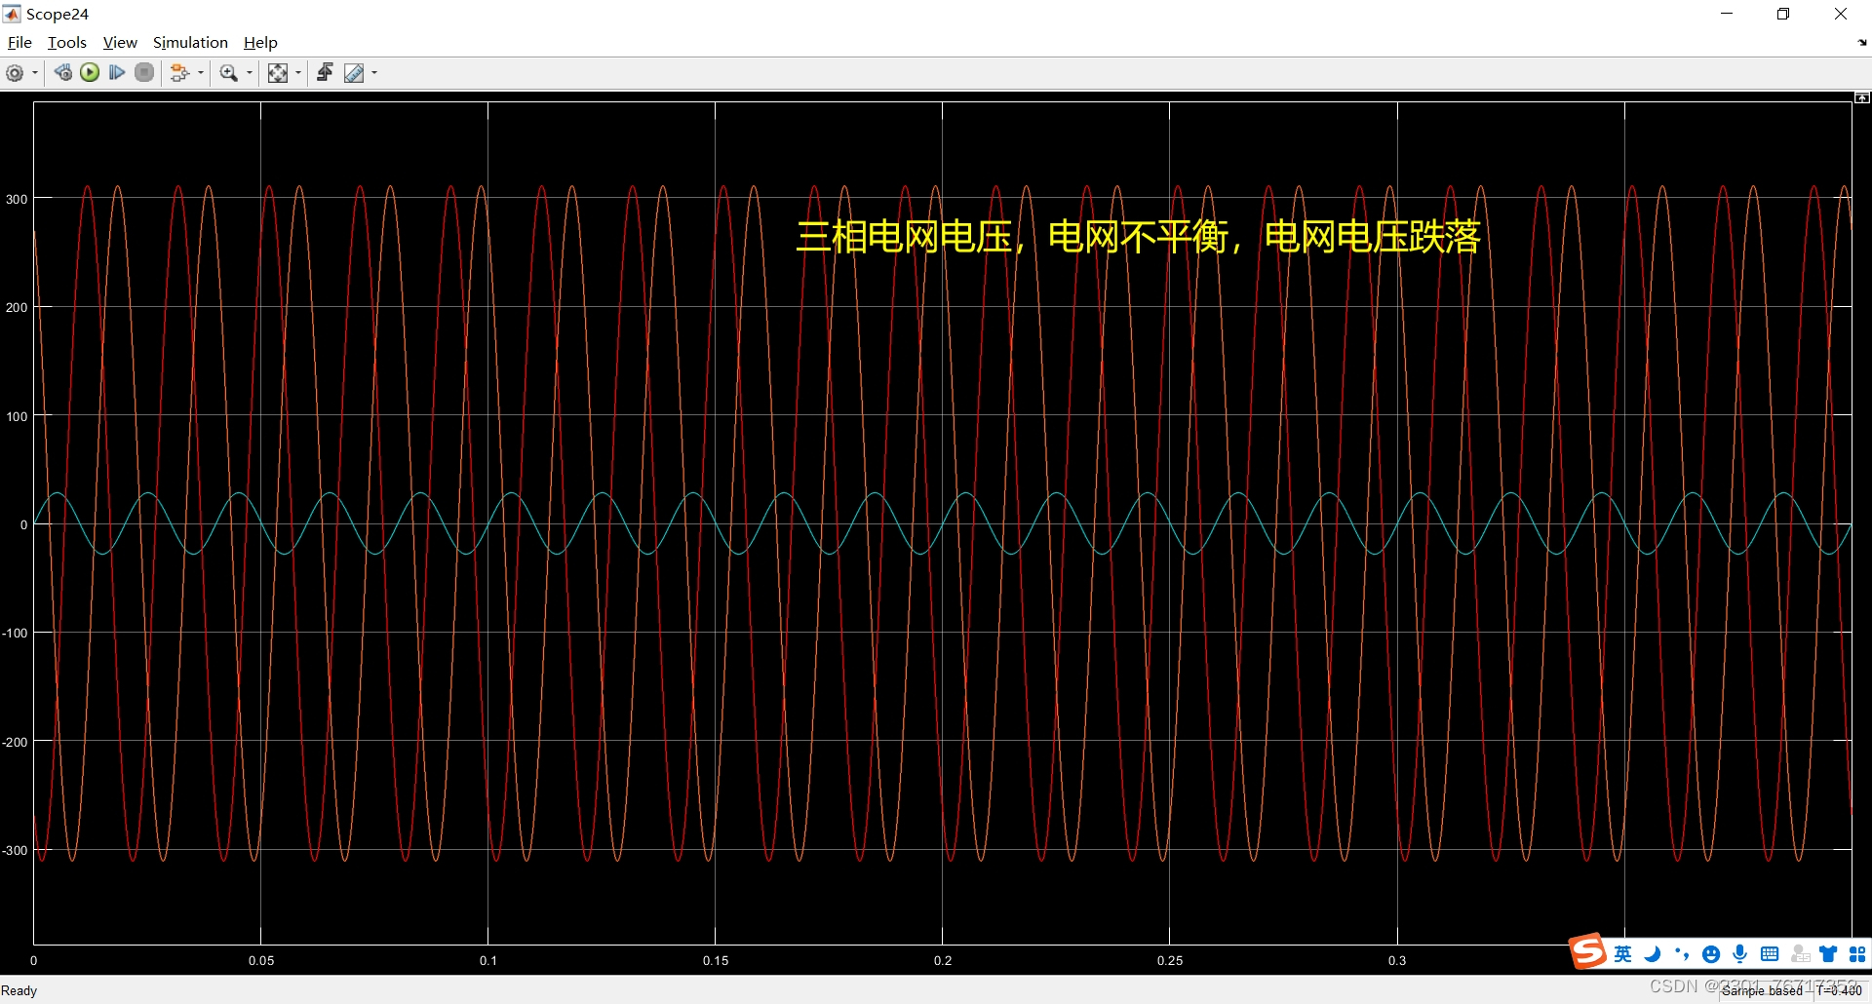Expand the Scale Axes dropdown arrow

(298, 73)
